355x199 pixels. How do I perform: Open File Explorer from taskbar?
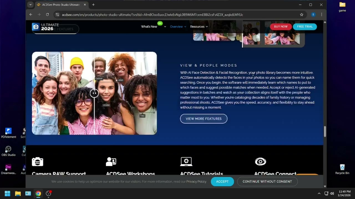(18, 193)
